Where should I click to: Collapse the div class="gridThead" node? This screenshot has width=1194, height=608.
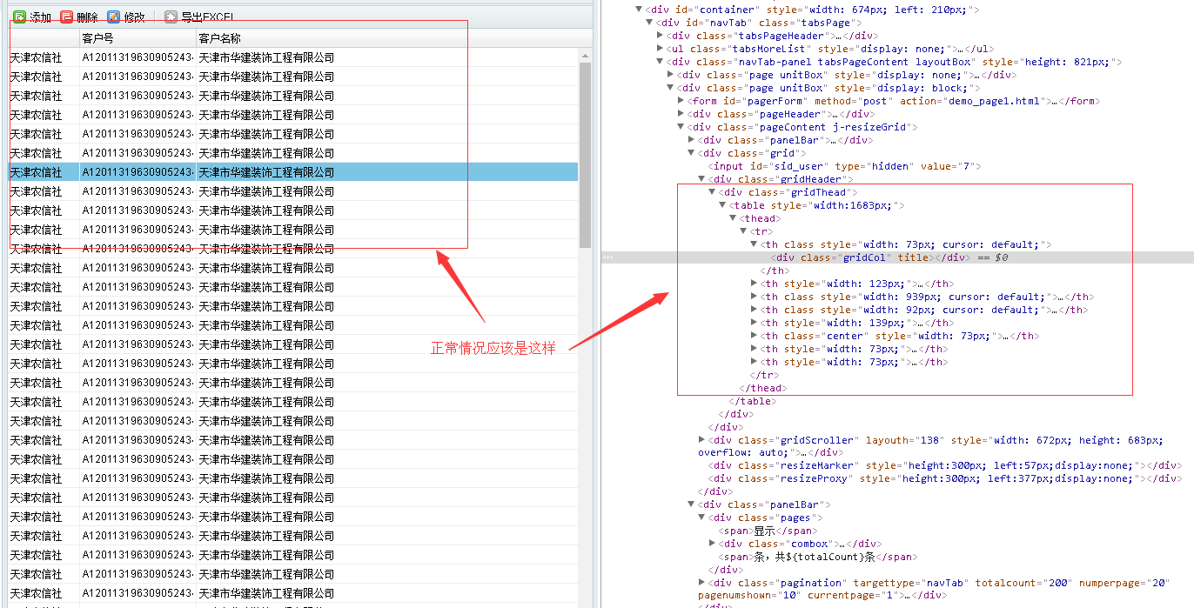712,192
